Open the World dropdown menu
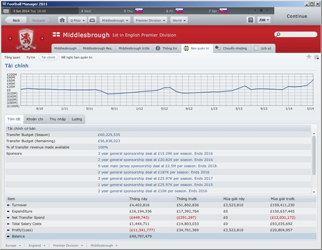 [179, 20]
